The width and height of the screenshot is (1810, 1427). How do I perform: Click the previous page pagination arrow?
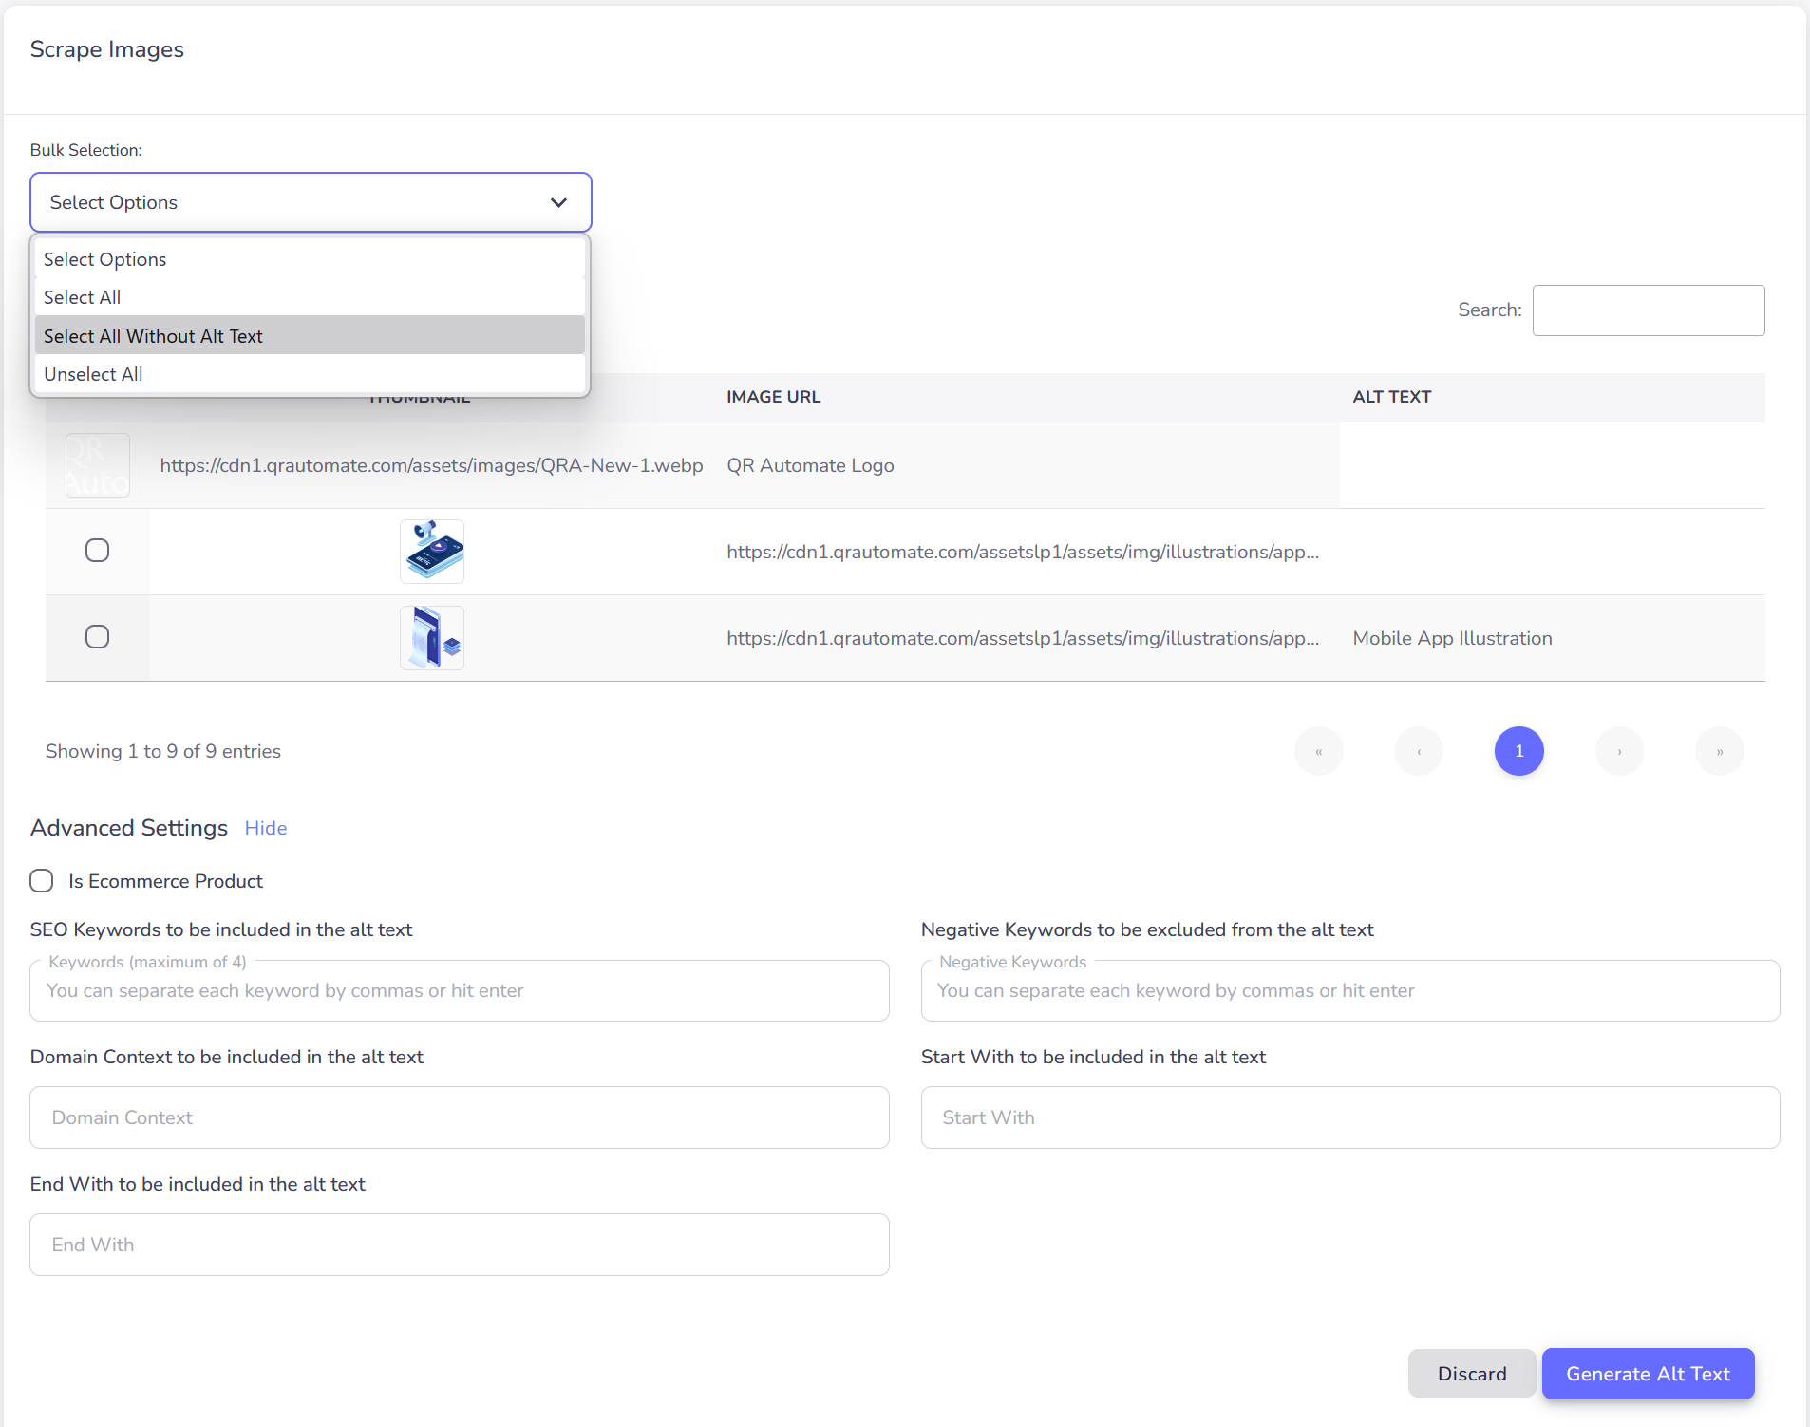pos(1419,751)
